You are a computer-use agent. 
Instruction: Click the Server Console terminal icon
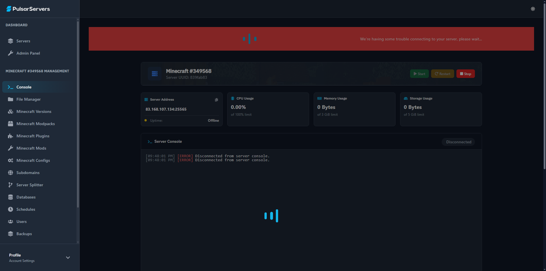150,141
